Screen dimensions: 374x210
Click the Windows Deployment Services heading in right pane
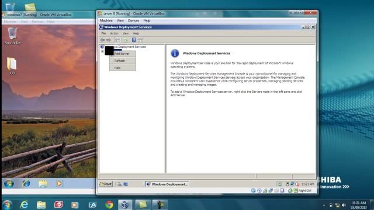click(206, 54)
